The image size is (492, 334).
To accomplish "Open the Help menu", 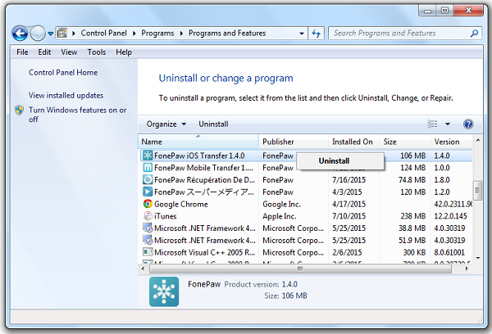I will coord(124,52).
